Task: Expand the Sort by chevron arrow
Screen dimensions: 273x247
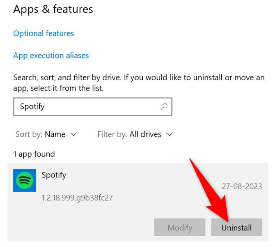Action: [x=74, y=134]
